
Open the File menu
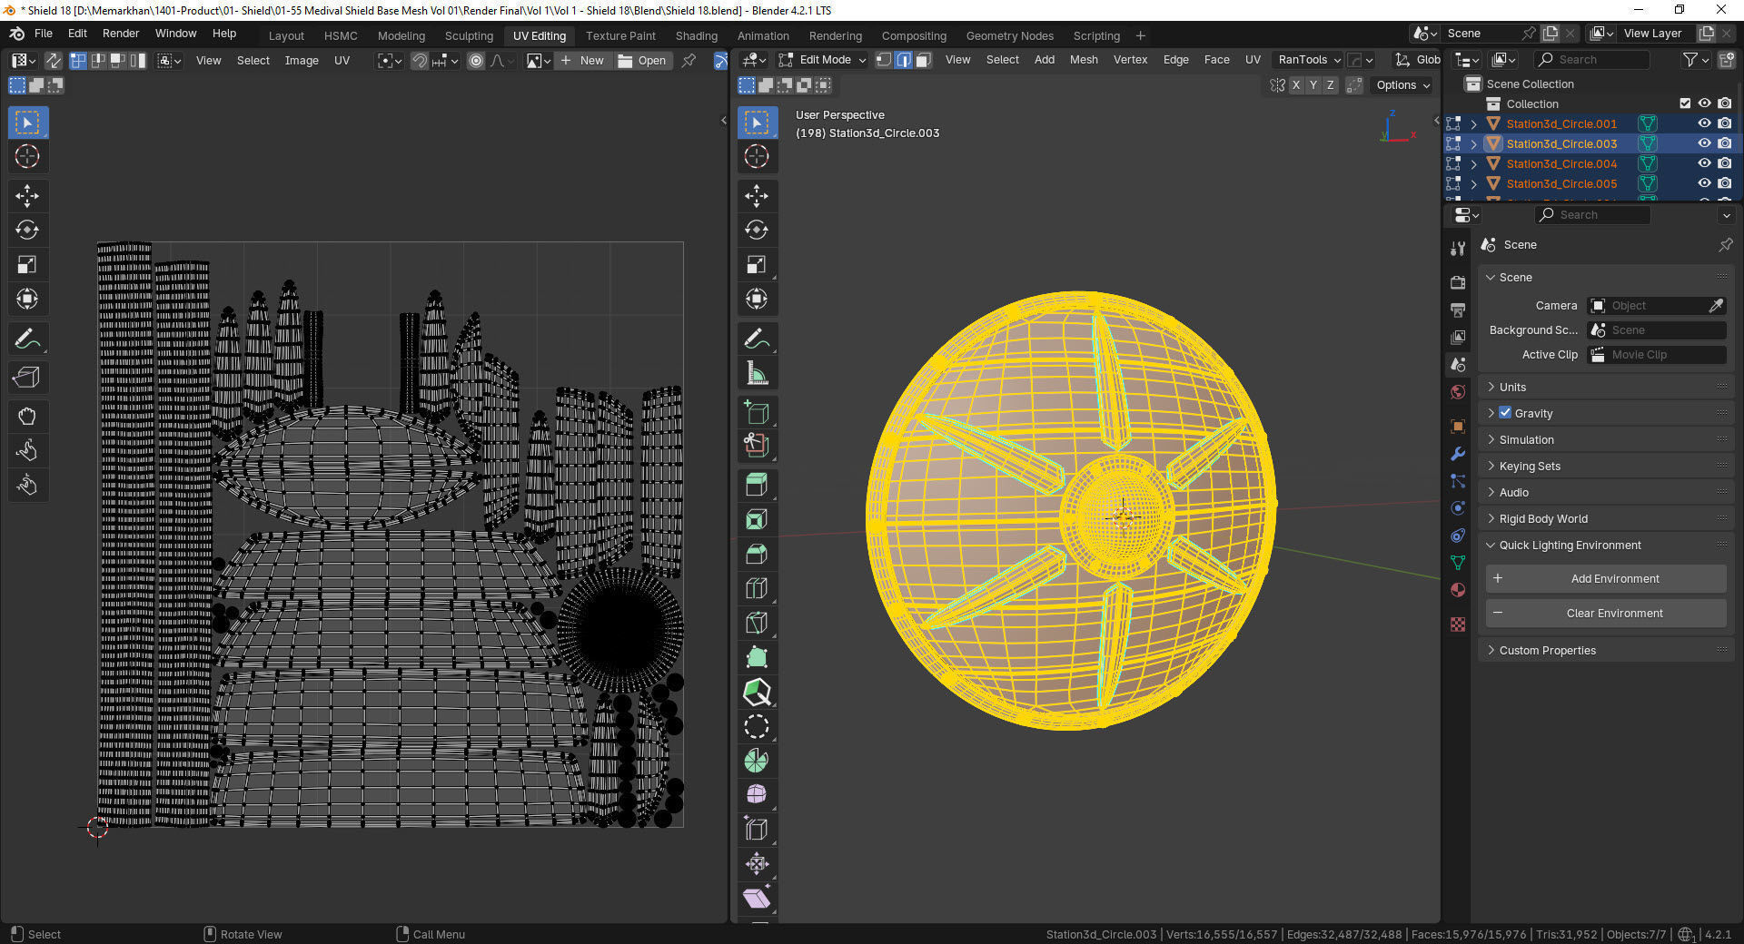pyautogui.click(x=43, y=34)
